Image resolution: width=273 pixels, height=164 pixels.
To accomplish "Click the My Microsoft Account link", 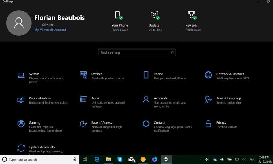I will coord(50,30).
